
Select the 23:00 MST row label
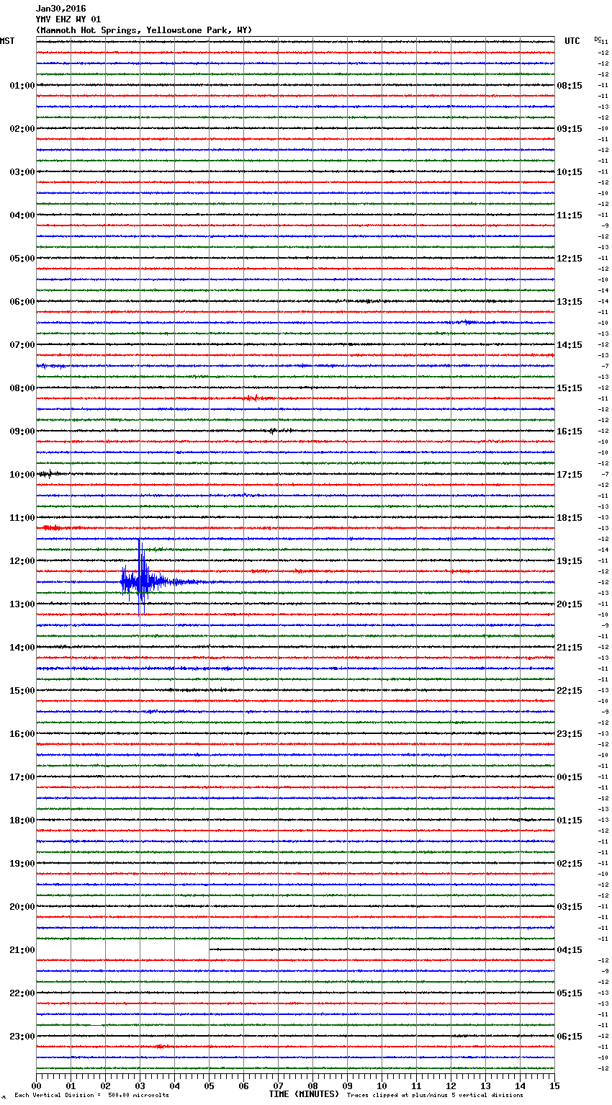[22, 1037]
